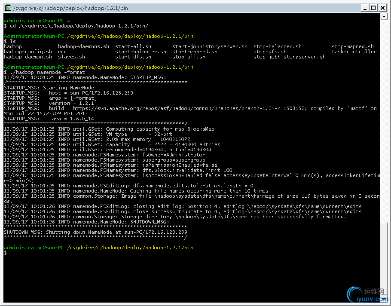
Task: Click the 'start-balancer.sh' file name
Action: 141,52
